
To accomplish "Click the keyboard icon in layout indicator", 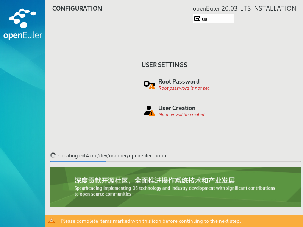I will click(197, 19).
